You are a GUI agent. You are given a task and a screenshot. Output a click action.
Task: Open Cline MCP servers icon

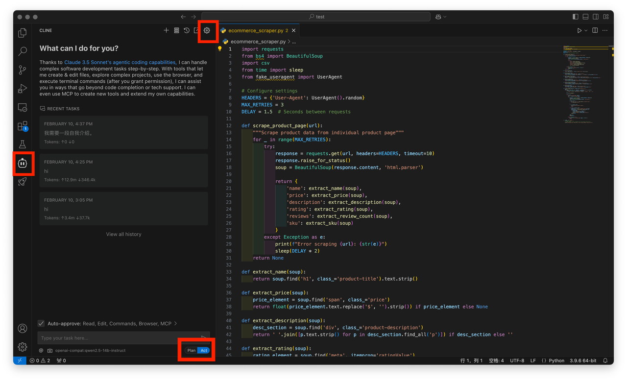point(176,30)
